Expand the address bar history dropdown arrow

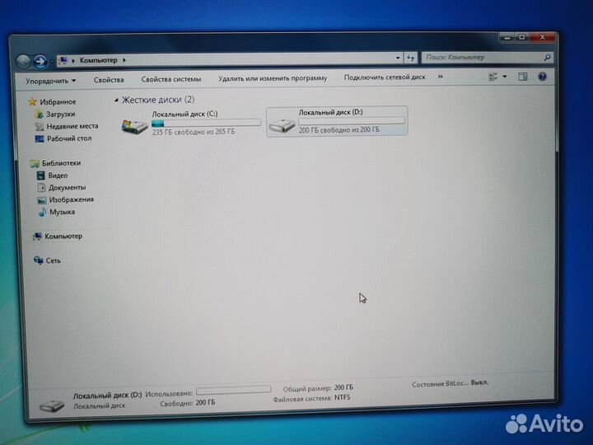(x=399, y=59)
